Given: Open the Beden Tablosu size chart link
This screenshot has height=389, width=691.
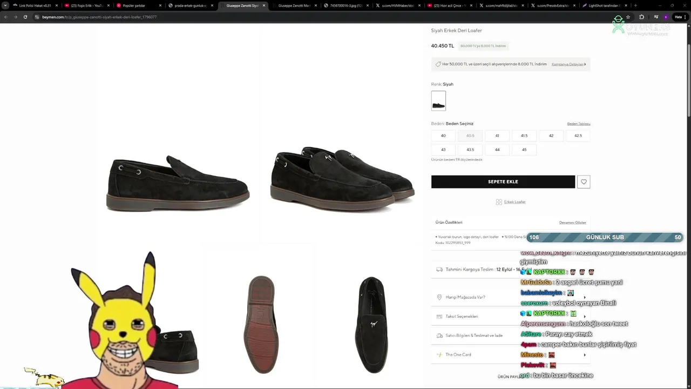Looking at the screenshot, I should click(x=579, y=124).
